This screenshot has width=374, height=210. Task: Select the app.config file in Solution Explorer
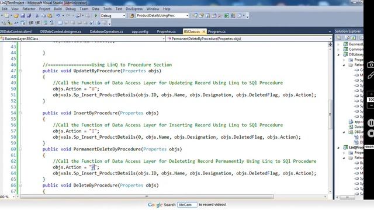[x=358, y=122]
